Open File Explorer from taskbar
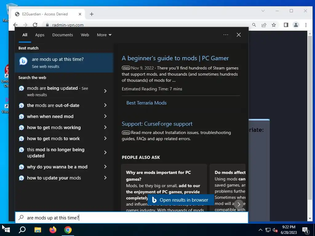This screenshot has width=315, height=236. 38,230
